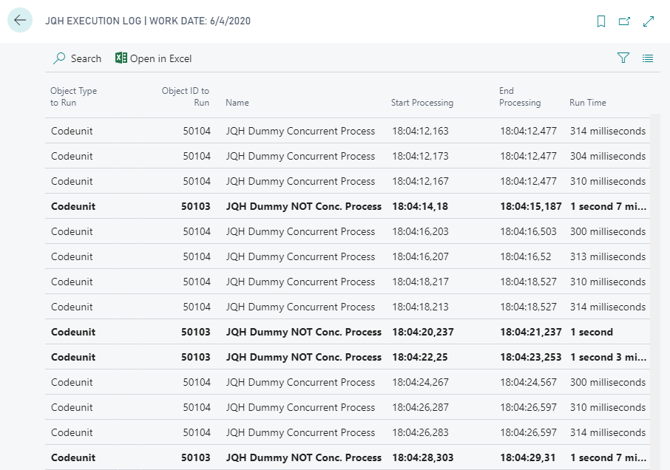Open Object Type to Run column menu
Viewport: 670px width, 470px height.
(74, 97)
